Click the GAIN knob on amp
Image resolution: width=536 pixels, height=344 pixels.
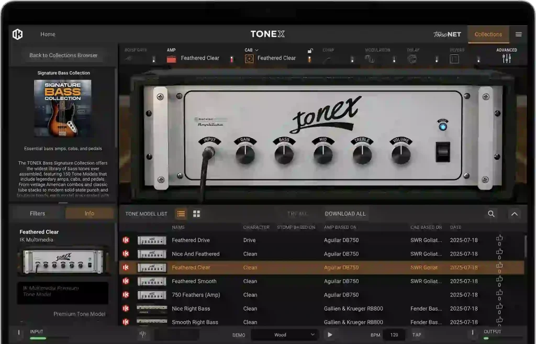(244, 154)
